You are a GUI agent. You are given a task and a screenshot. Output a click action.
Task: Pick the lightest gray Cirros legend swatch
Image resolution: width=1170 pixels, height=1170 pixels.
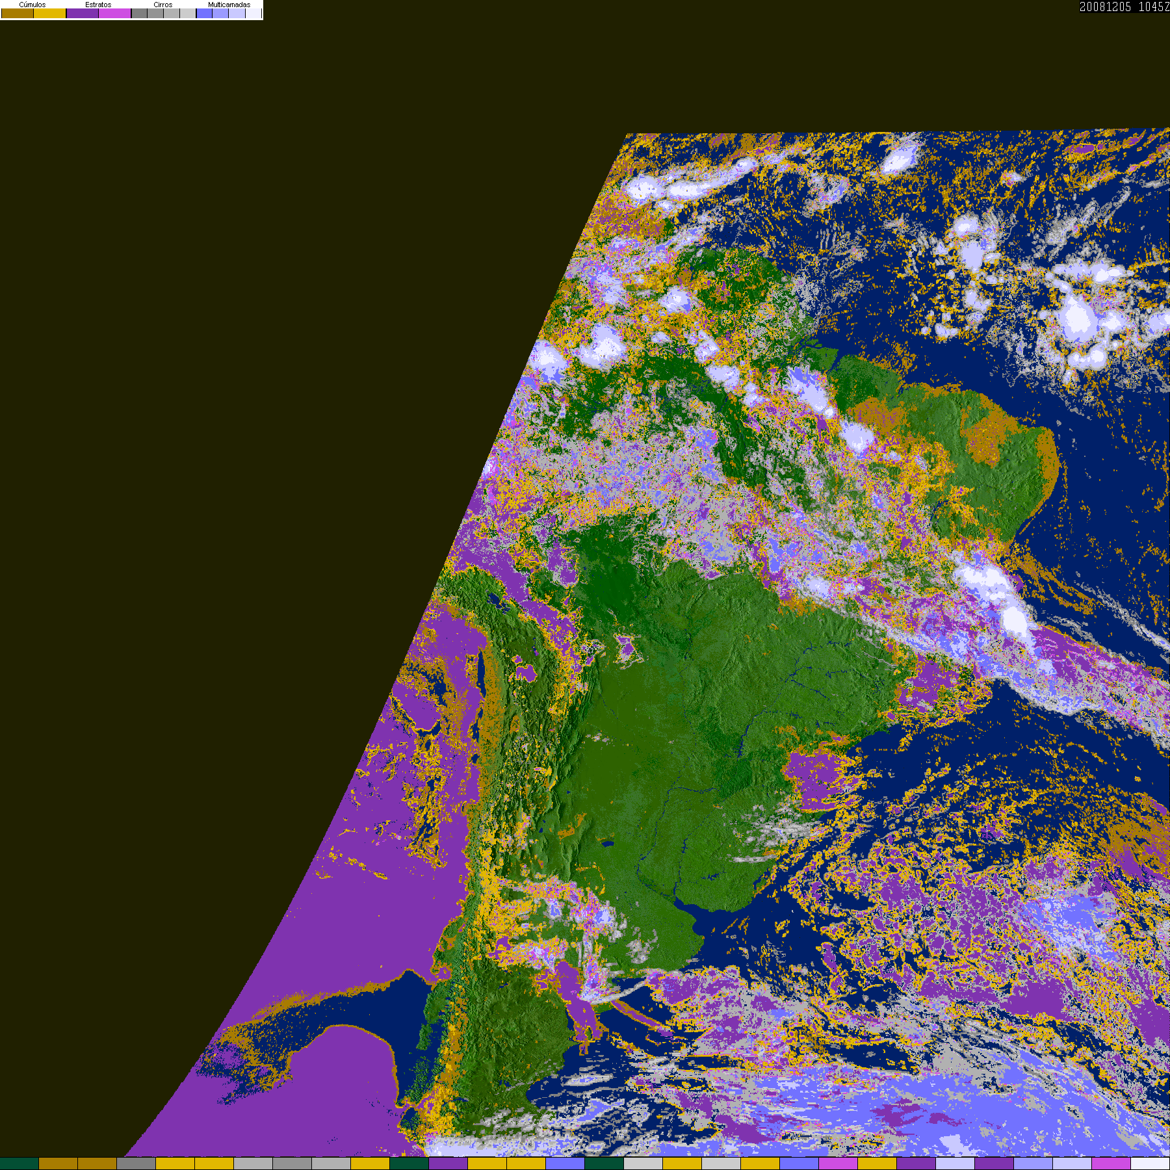click(x=188, y=13)
